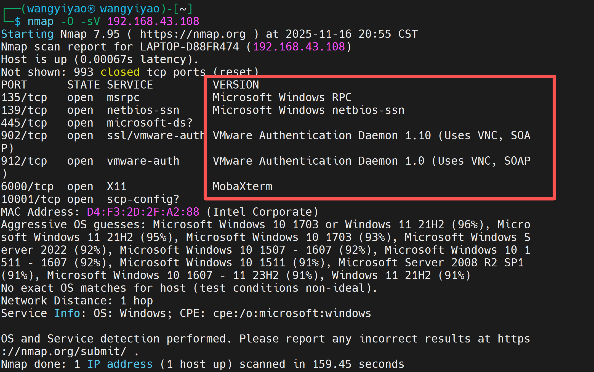The height and width of the screenshot is (372, 594).
Task: Click the MobaXterm version text
Action: (242, 187)
